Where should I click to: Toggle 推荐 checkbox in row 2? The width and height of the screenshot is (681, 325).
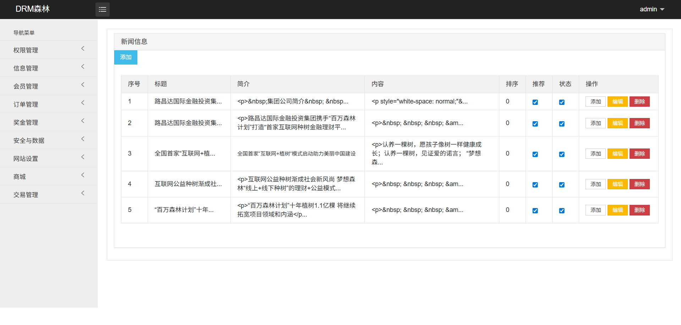(x=535, y=124)
